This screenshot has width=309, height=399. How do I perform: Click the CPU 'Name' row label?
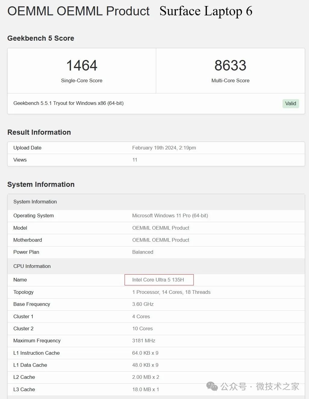(20, 280)
